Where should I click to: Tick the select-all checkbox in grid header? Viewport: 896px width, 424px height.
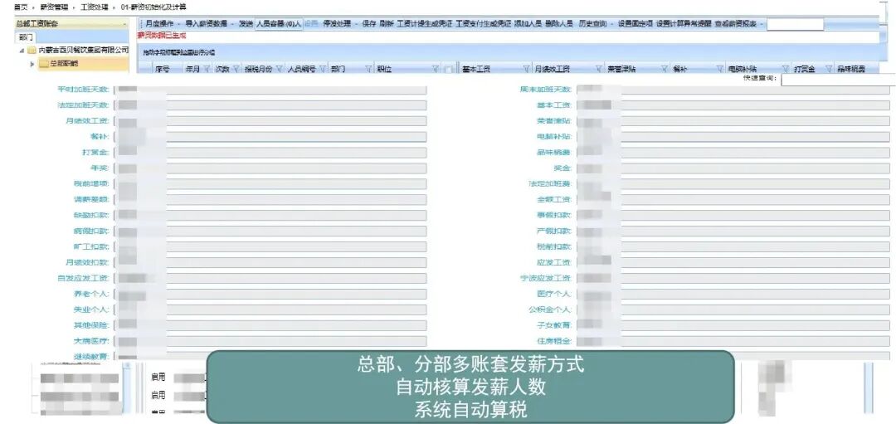[x=449, y=70]
